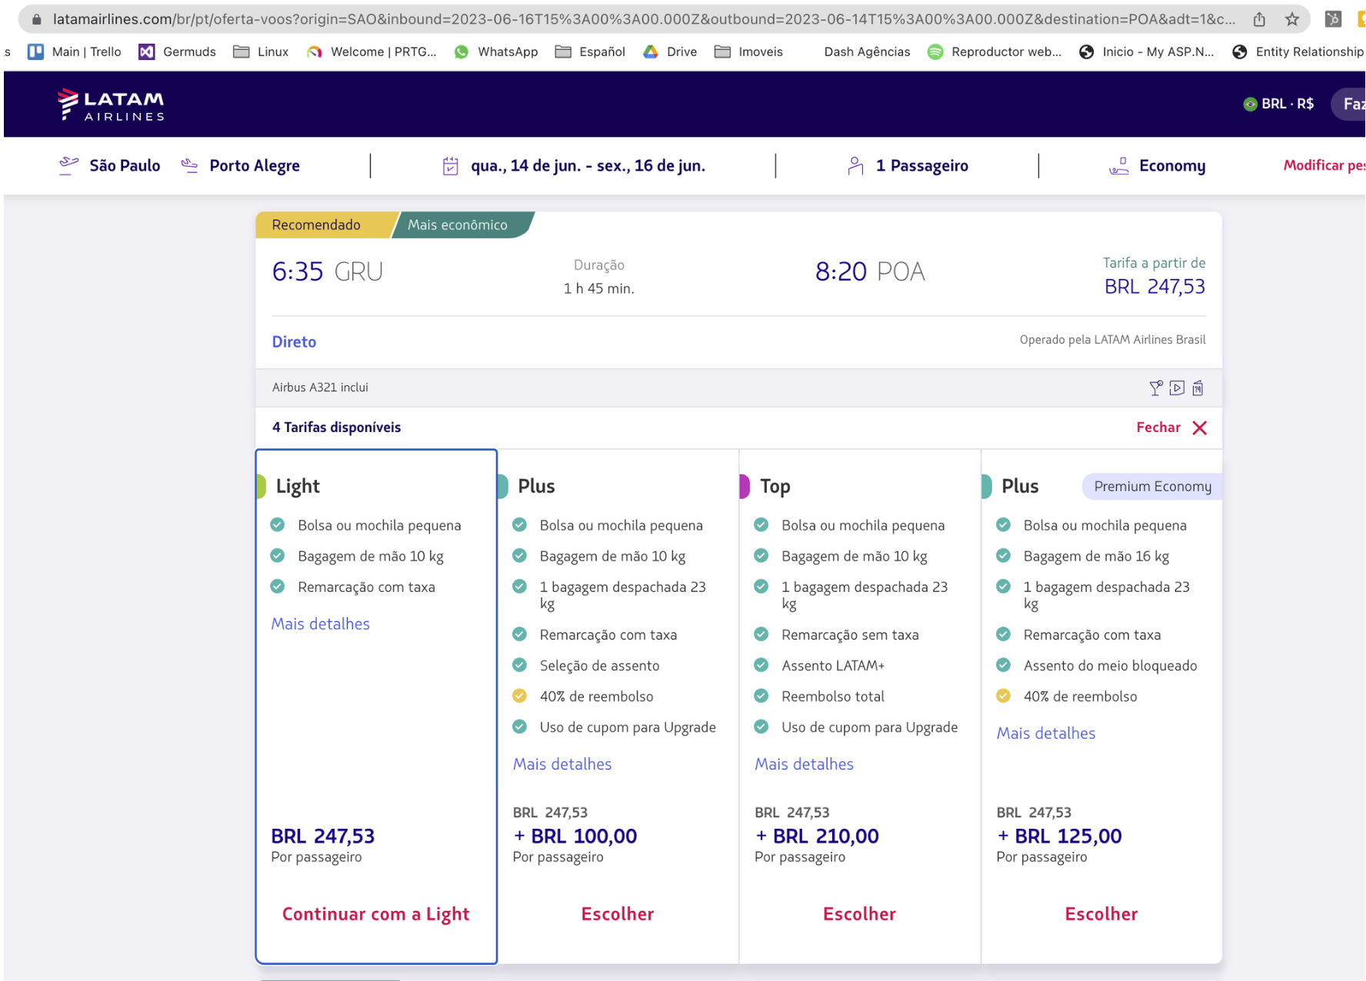Image resolution: width=1366 pixels, height=981 pixels.
Task: Click the '1 h 45 min.' duration
Action: [x=598, y=289]
